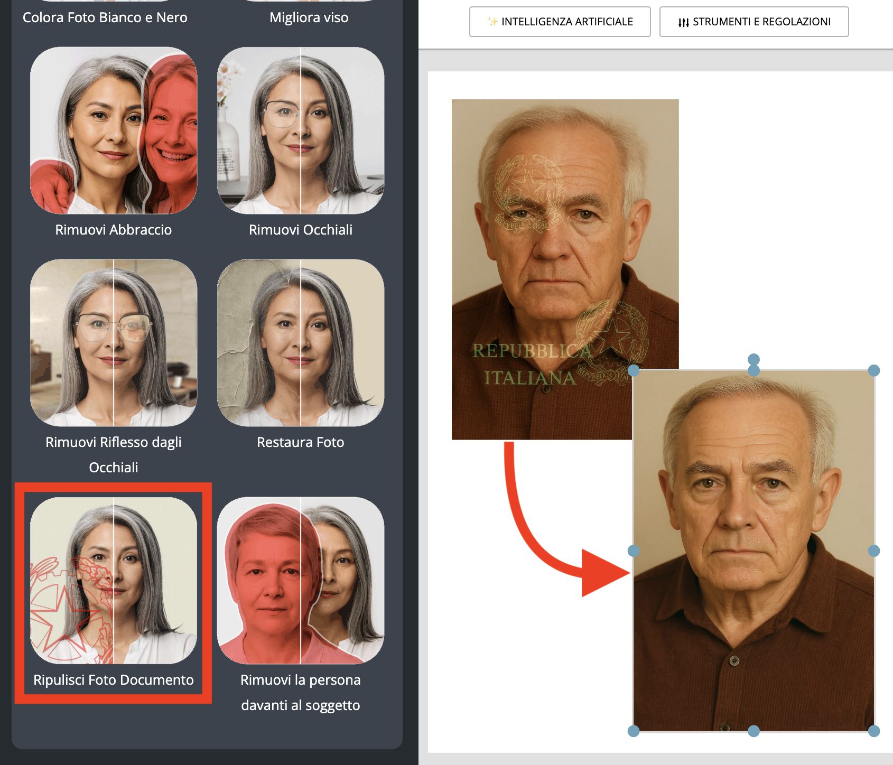Click the top-left resize handle of selected photo
The image size is (893, 765).
[x=634, y=370]
